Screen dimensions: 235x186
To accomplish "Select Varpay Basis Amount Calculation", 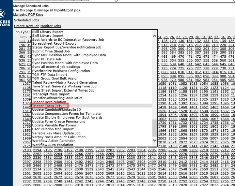I will [x=59, y=137].
